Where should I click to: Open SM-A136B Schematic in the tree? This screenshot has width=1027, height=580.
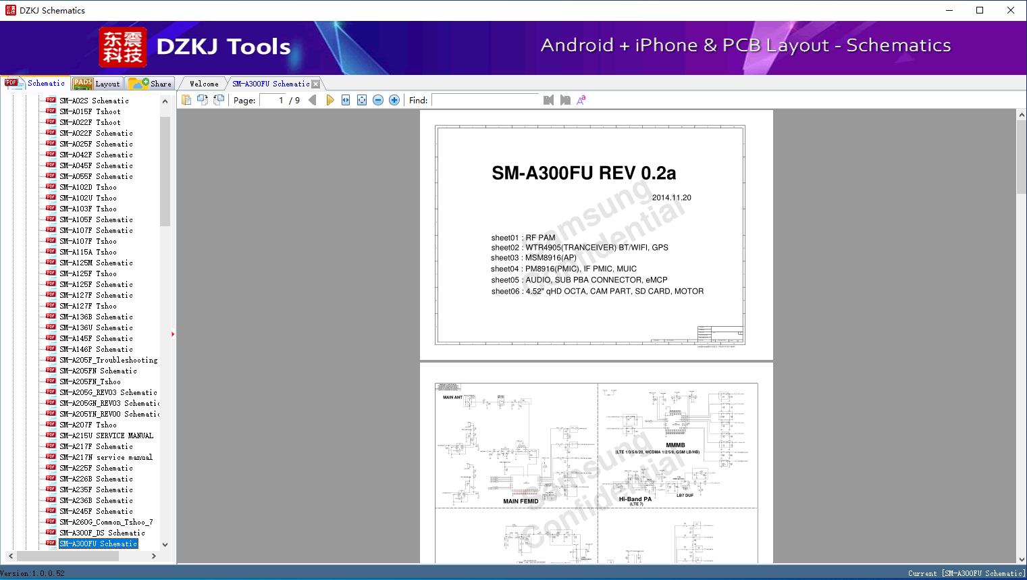[96, 317]
